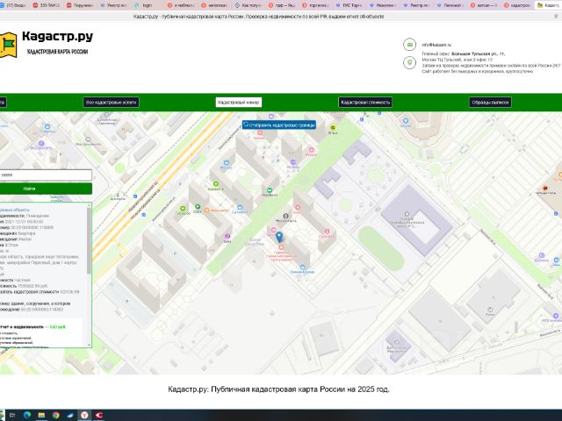Open Microsoft Edge from taskbar
562x421 pixels.
coord(27,415)
